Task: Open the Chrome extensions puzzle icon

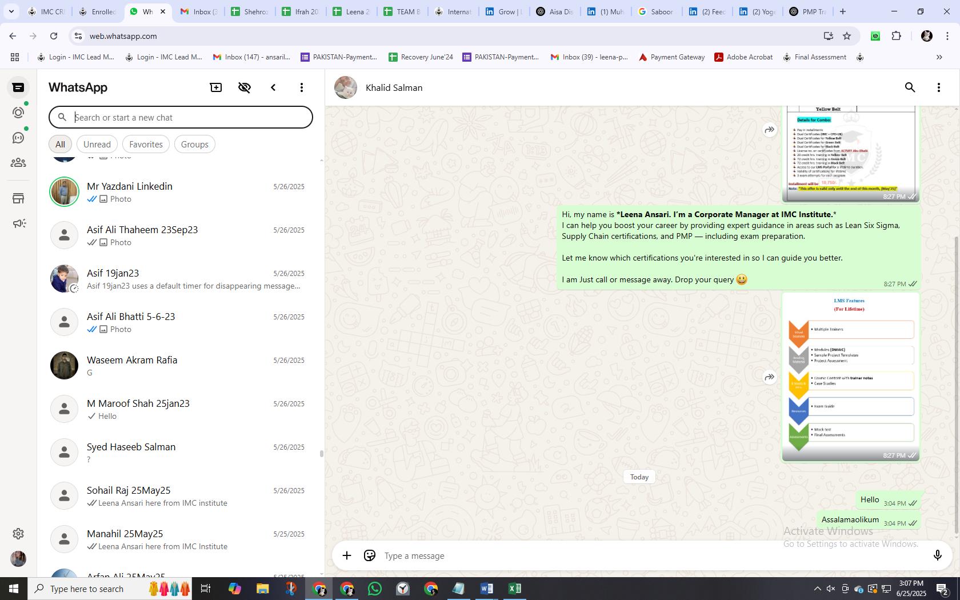Action: 896,36
